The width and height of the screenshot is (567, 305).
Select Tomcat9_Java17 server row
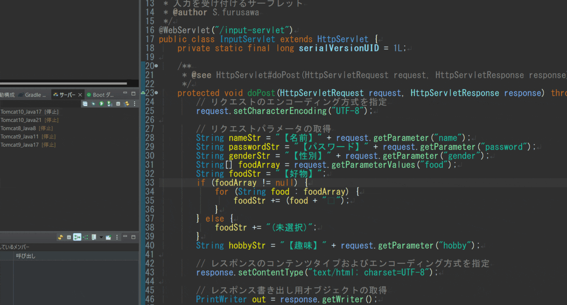(28, 144)
